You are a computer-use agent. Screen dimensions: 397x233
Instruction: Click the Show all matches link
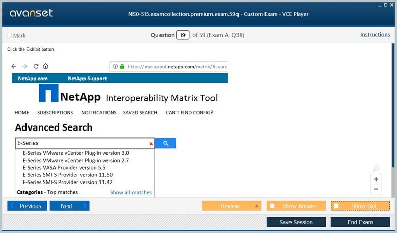tap(131, 192)
